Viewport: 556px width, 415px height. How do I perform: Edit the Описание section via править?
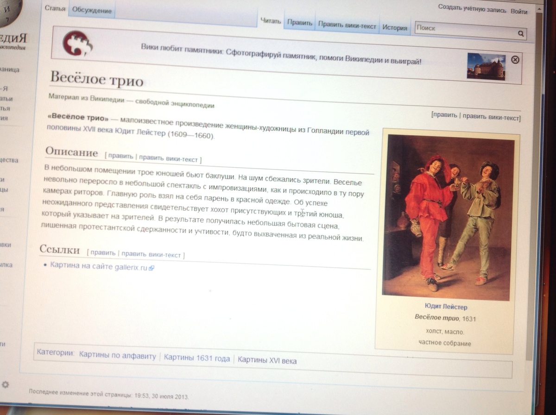coord(120,156)
